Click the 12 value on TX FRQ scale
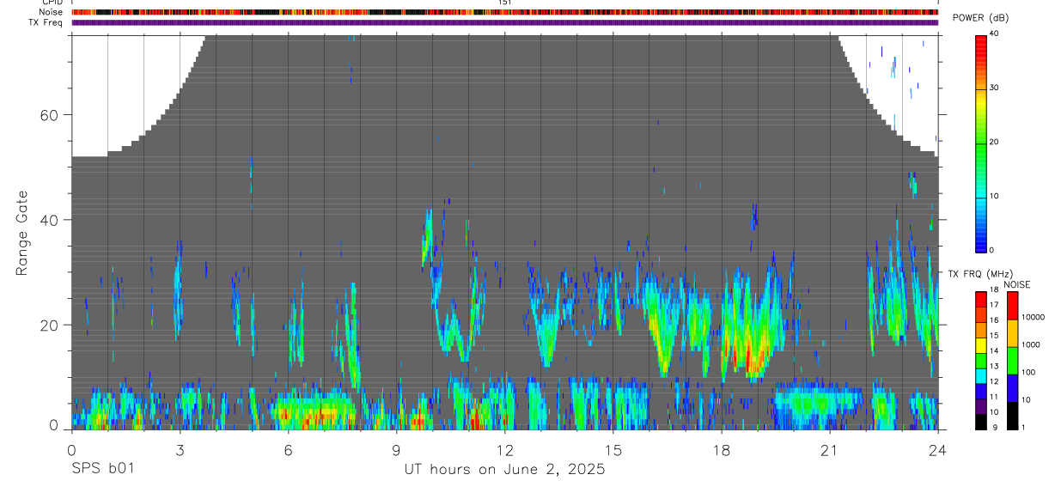The width and height of the screenshot is (1055, 487). tap(993, 380)
